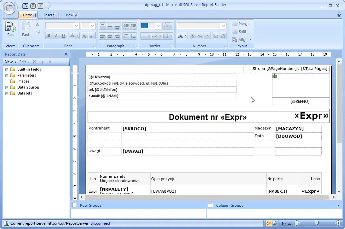Viewport: 345px width, 229px height.
Task: Expand the Built-in Fields folder
Action: coord(7,70)
